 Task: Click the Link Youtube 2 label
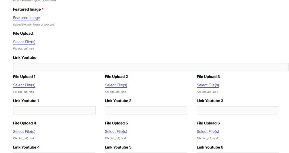[118, 101]
